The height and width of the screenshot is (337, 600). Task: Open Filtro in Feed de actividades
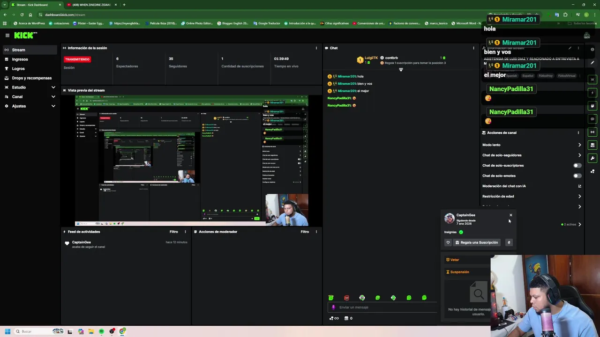click(x=173, y=232)
